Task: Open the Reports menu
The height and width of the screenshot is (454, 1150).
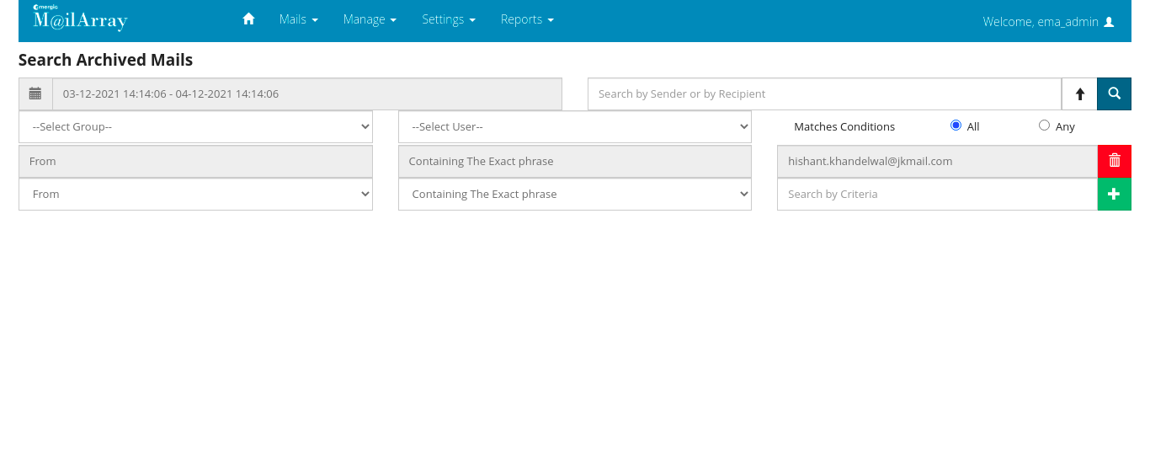Action: point(527,19)
